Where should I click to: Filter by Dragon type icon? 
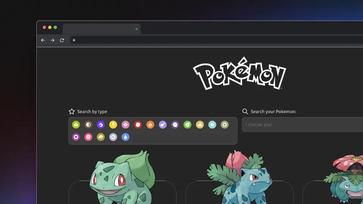101,125
